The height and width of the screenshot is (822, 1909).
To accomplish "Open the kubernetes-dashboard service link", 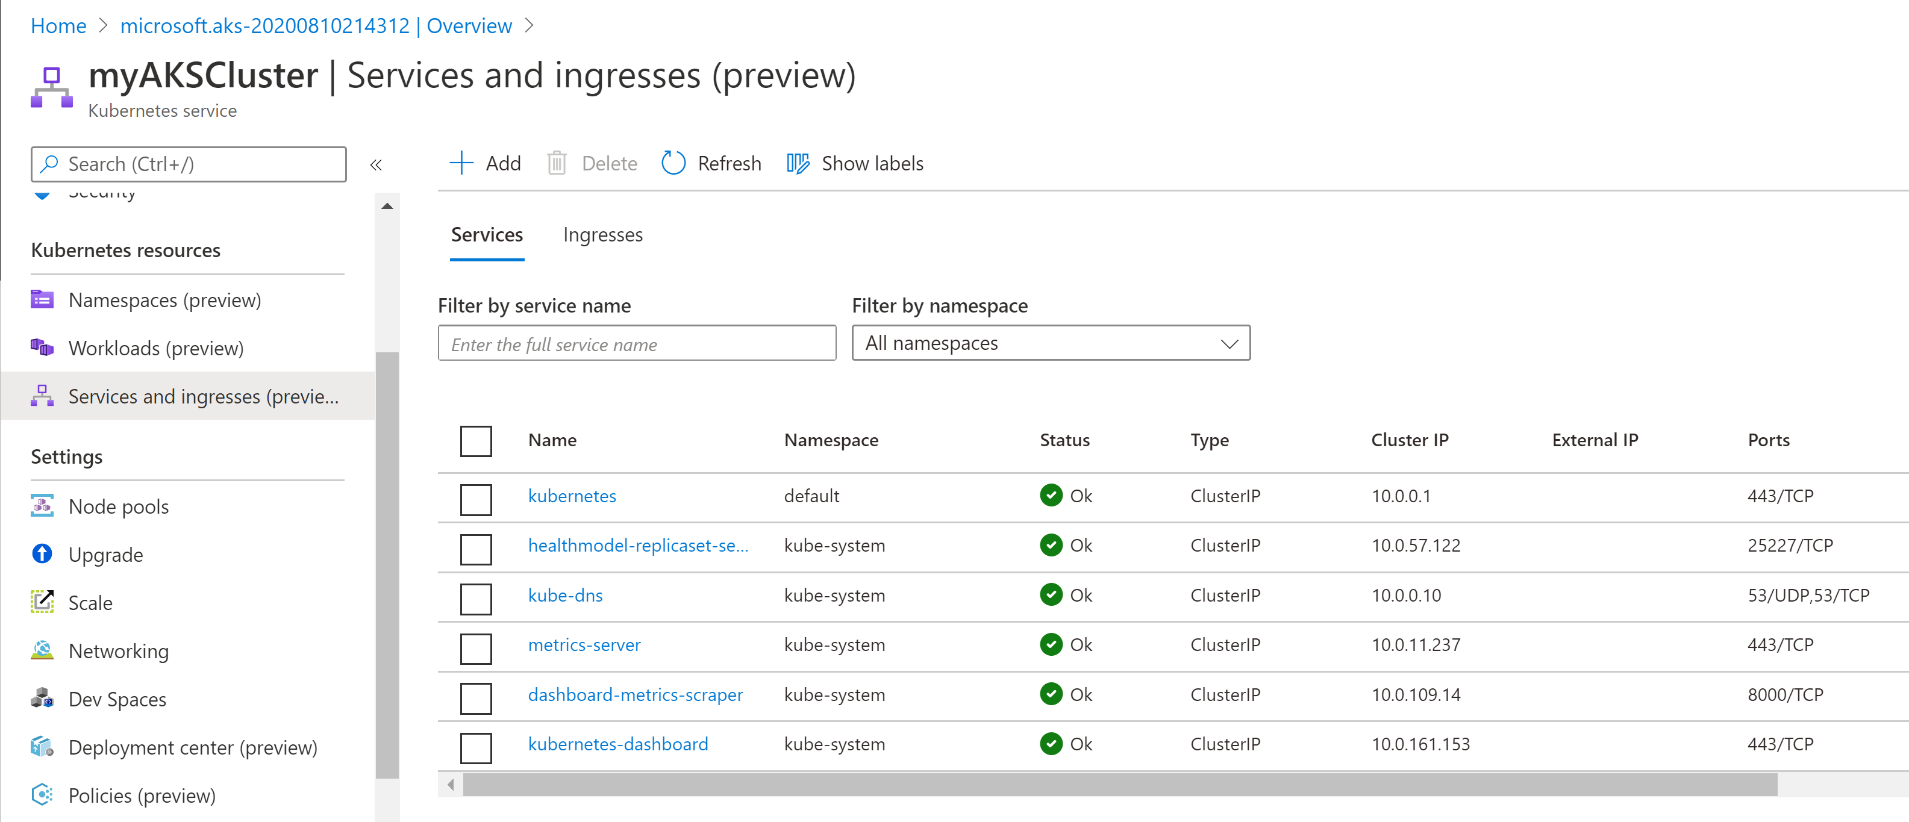I will coord(617,744).
